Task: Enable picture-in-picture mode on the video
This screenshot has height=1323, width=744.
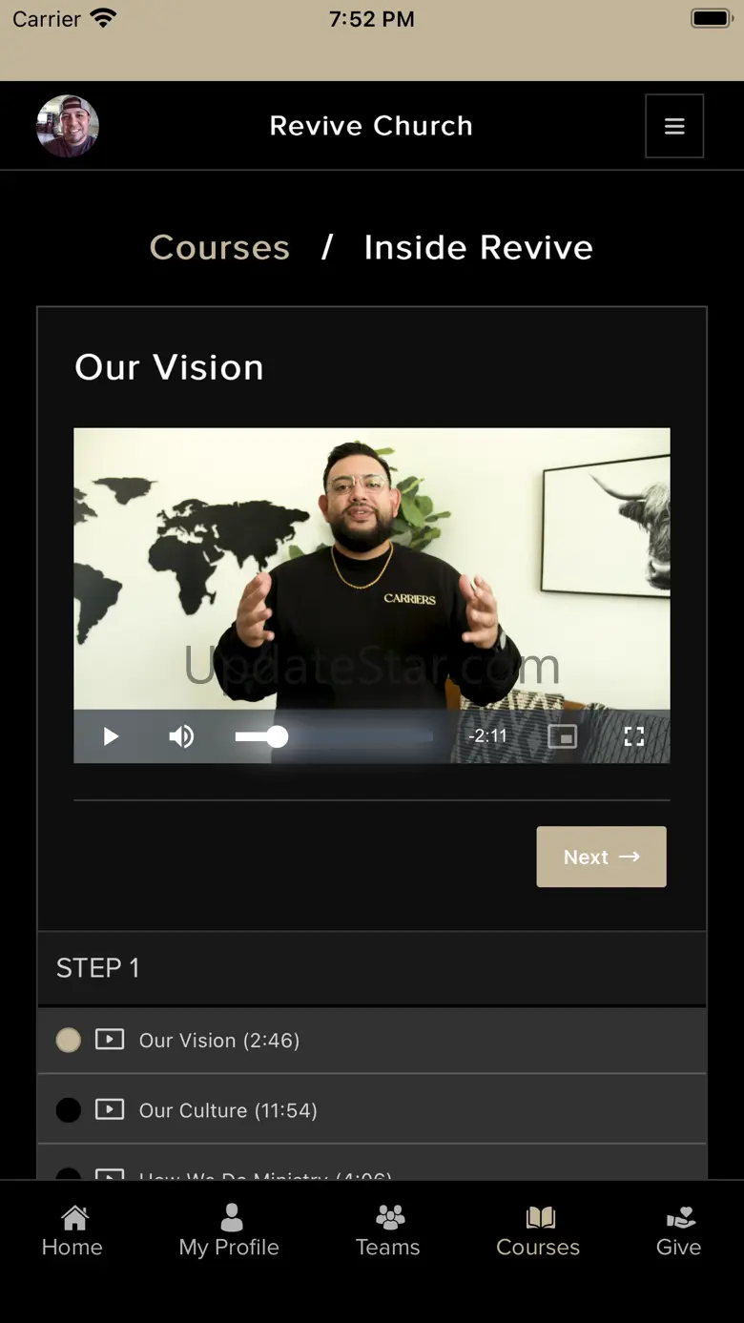Action: coord(562,736)
